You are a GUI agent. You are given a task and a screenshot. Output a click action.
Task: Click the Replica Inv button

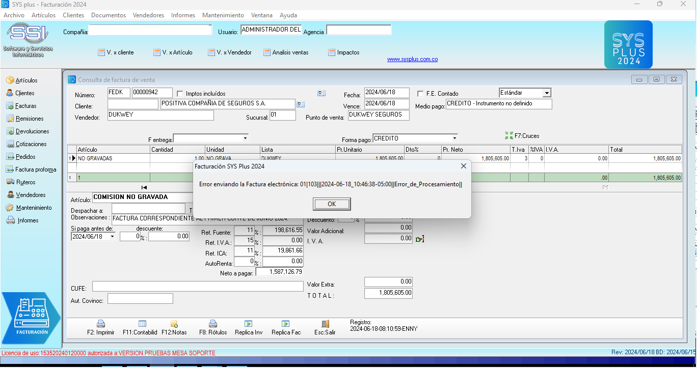click(x=249, y=327)
